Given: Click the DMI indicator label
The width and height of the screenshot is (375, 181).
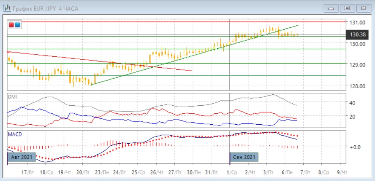Looking at the screenshot, I should [x=13, y=97].
